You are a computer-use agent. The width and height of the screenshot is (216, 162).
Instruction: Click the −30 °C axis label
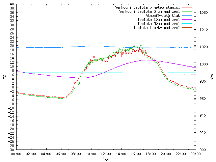click(x=11, y=150)
